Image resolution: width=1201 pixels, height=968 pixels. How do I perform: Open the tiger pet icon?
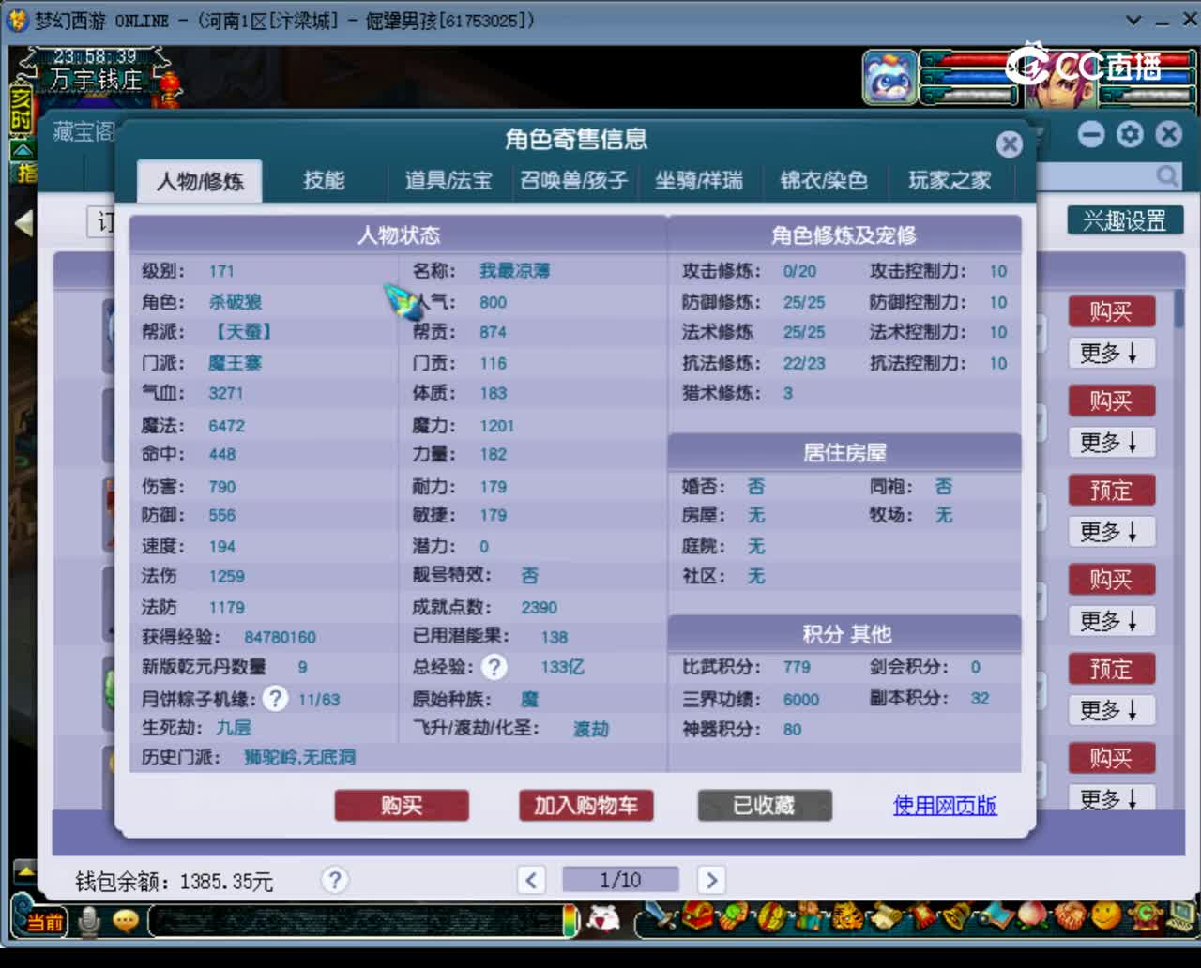pos(846,915)
